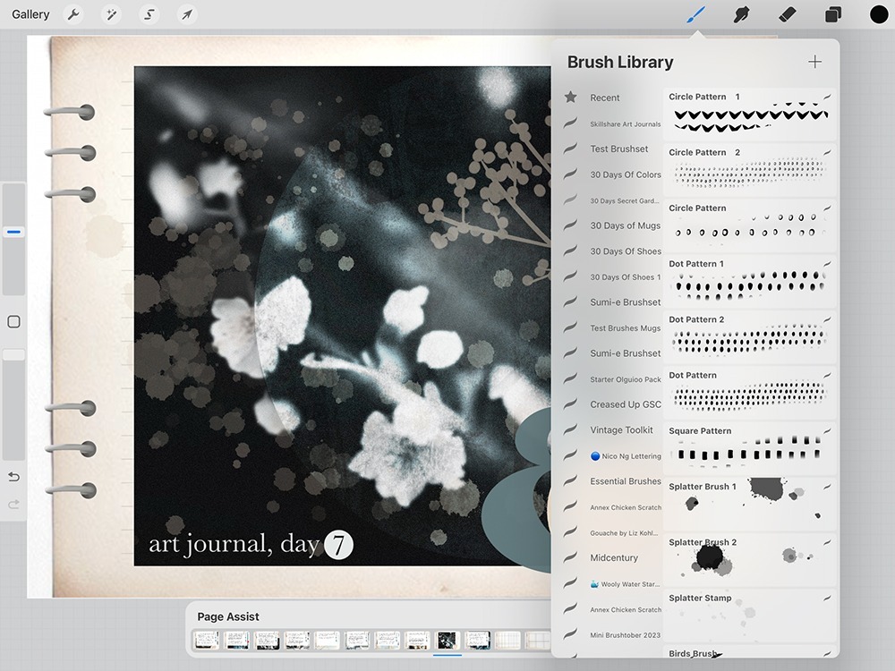Open the 30 Days Of Shoes set
The width and height of the screenshot is (895, 671).
[626, 251]
